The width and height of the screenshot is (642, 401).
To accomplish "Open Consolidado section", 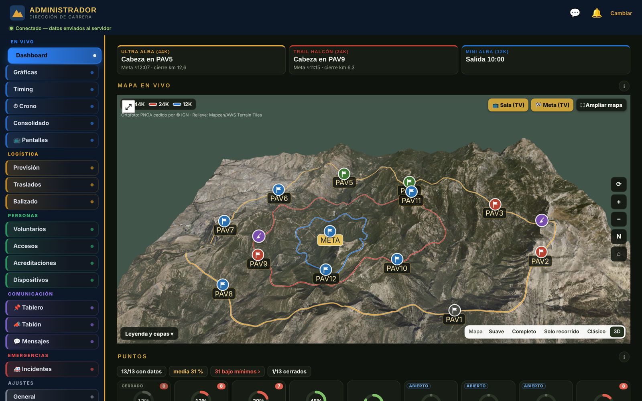I will point(52,123).
